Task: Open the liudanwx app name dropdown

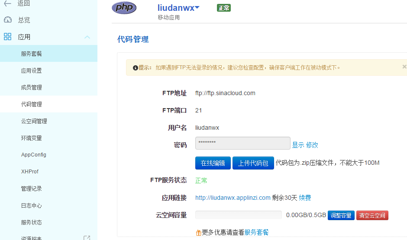Action: pos(178,8)
